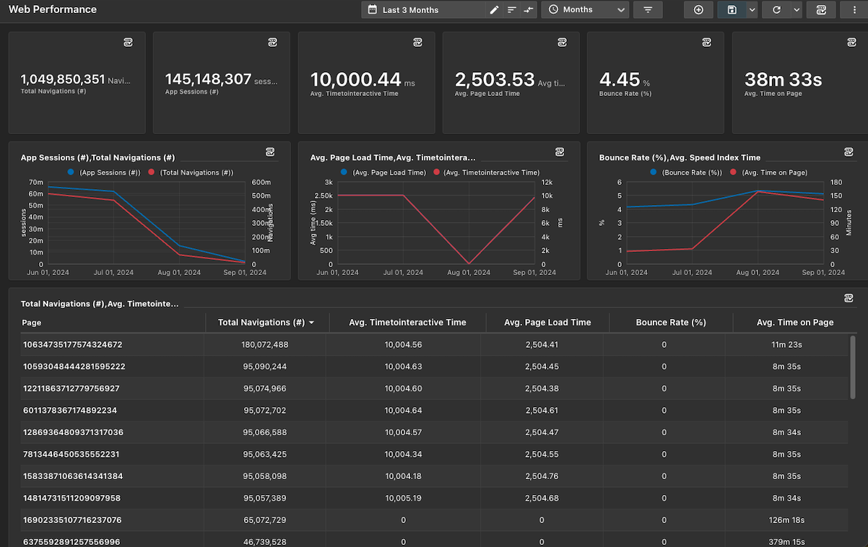Refresh the dashboard data
Screen dimensions: 868x547
click(776, 10)
